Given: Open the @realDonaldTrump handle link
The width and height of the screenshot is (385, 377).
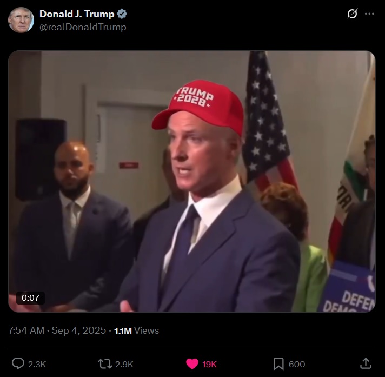Looking at the screenshot, I should (x=83, y=27).
